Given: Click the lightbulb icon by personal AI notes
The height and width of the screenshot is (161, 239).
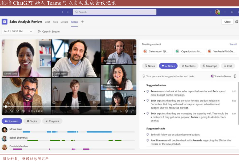Looking at the screenshot, I should pyautogui.click(x=144, y=76).
